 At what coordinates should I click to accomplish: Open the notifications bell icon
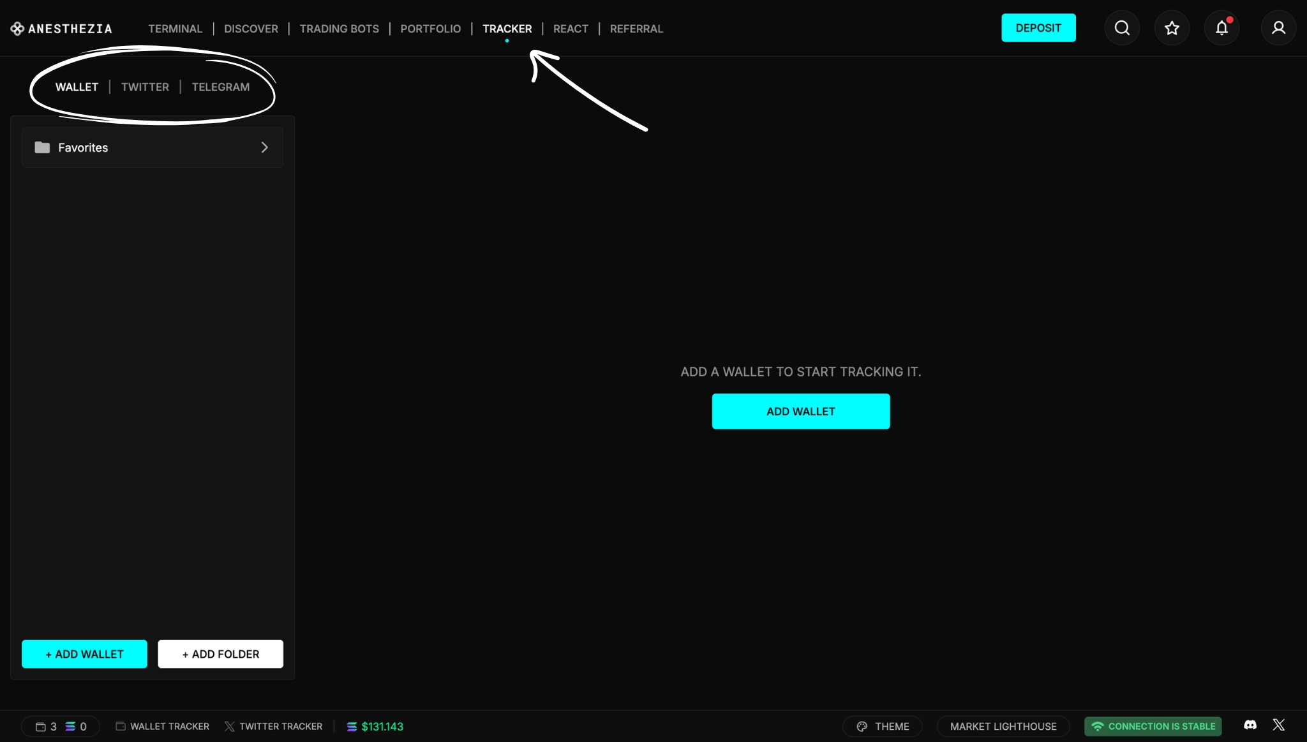[x=1221, y=28]
